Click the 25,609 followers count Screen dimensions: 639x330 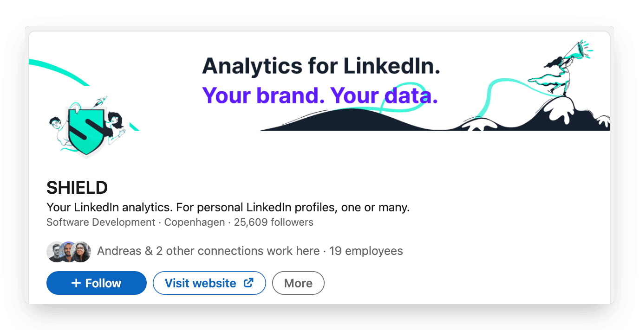coord(274,222)
